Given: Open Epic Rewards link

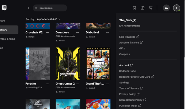Looking at the screenshot, I should [129, 37].
